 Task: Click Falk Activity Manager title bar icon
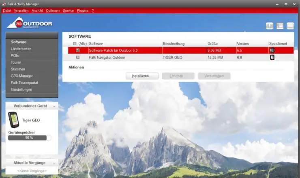(4, 4)
